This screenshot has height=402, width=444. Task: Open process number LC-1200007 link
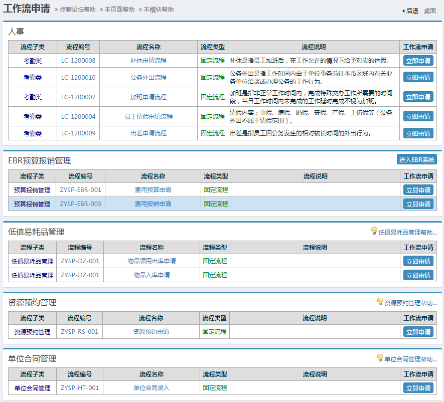pos(78,97)
